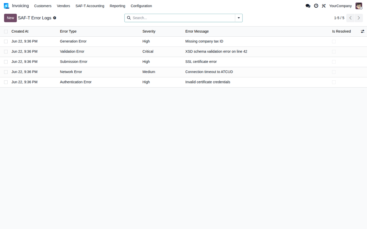Toggle Is Resolved for Missing company tax ID
Image resolution: width=367 pixels, height=229 pixels.
click(334, 42)
